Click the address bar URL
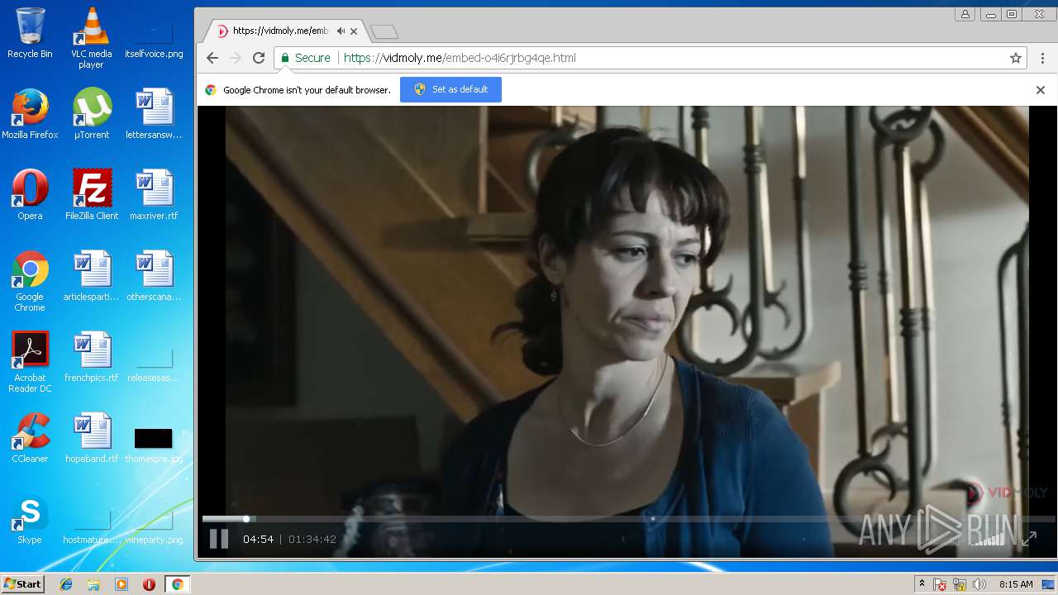Image resolution: width=1058 pixels, height=595 pixels. 460,58
